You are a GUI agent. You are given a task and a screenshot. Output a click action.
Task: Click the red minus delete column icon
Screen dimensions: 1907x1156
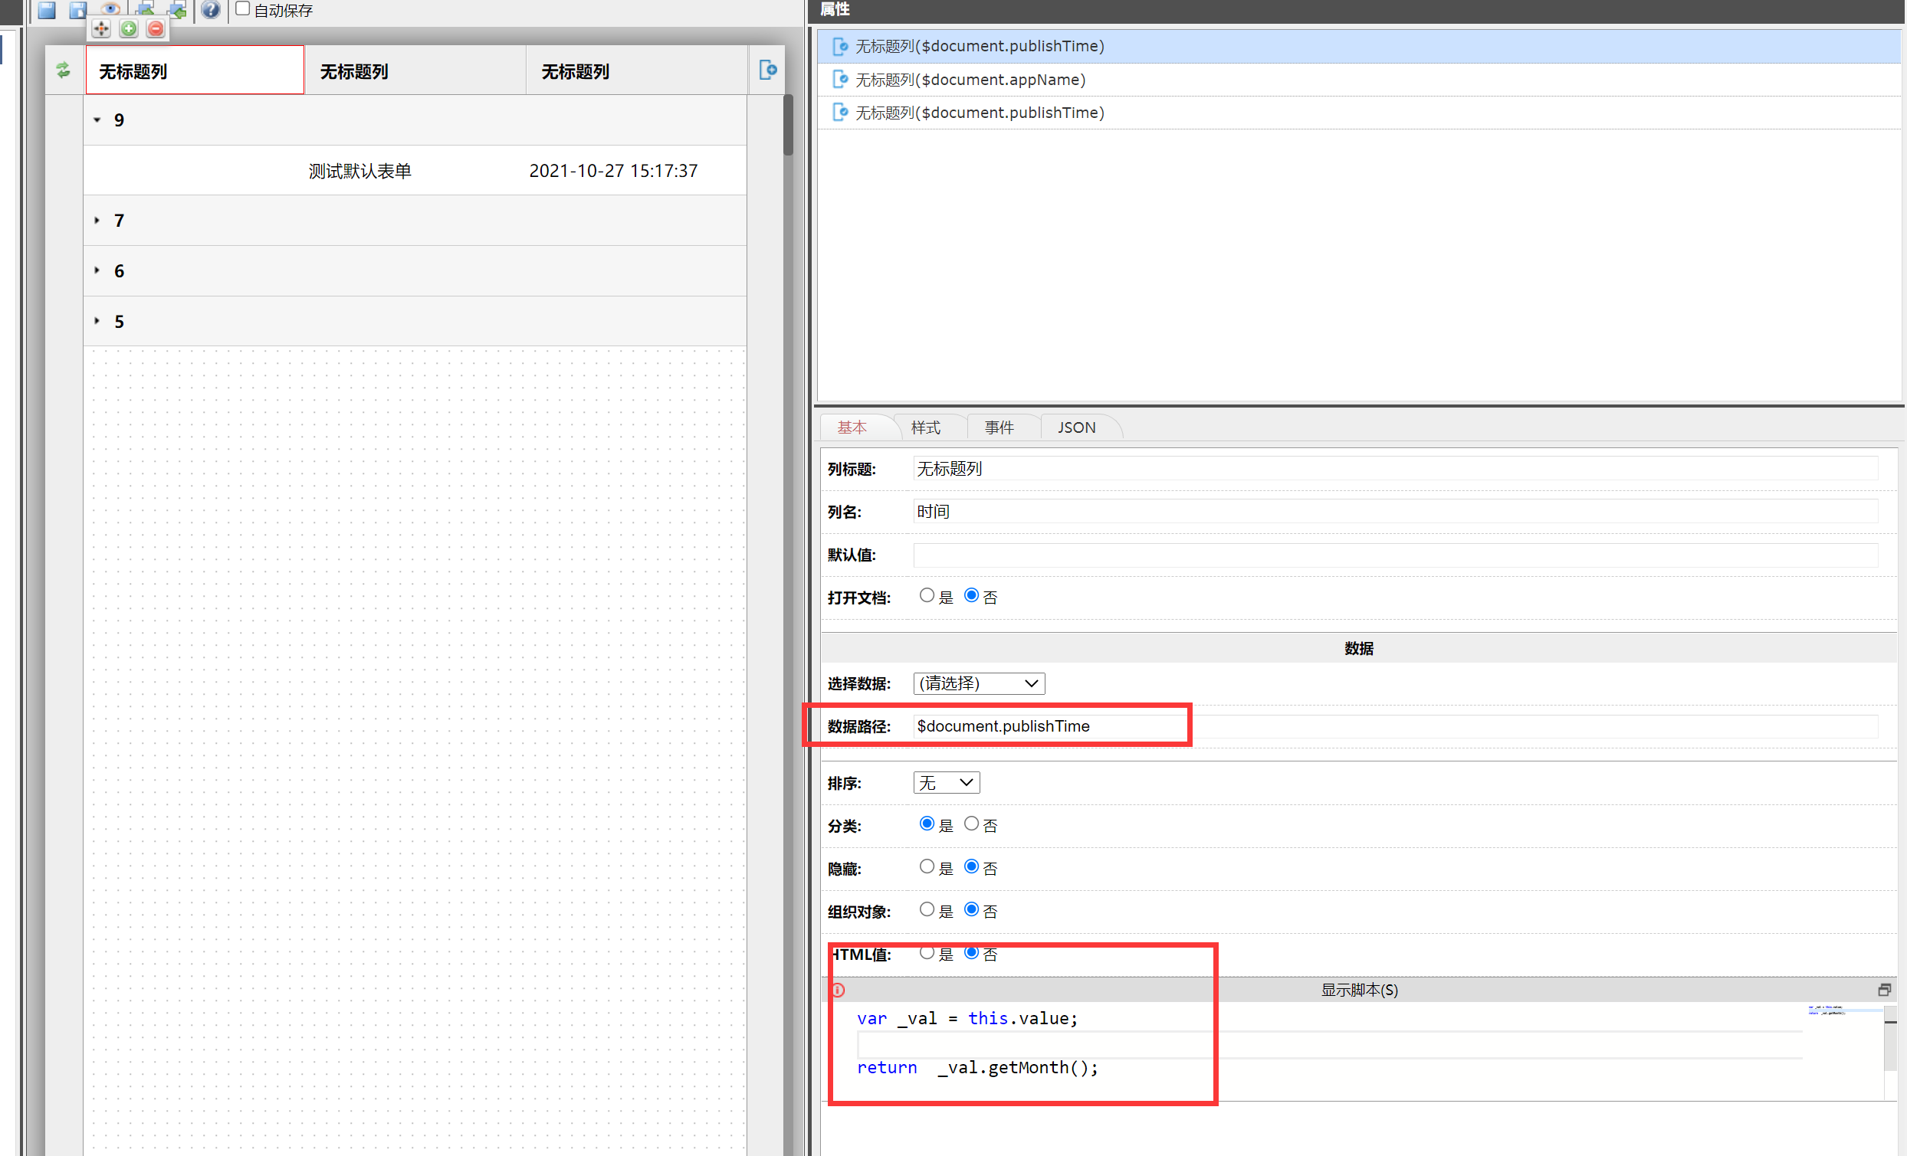[x=156, y=29]
